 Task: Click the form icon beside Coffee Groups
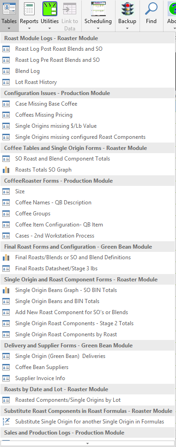tap(6, 214)
